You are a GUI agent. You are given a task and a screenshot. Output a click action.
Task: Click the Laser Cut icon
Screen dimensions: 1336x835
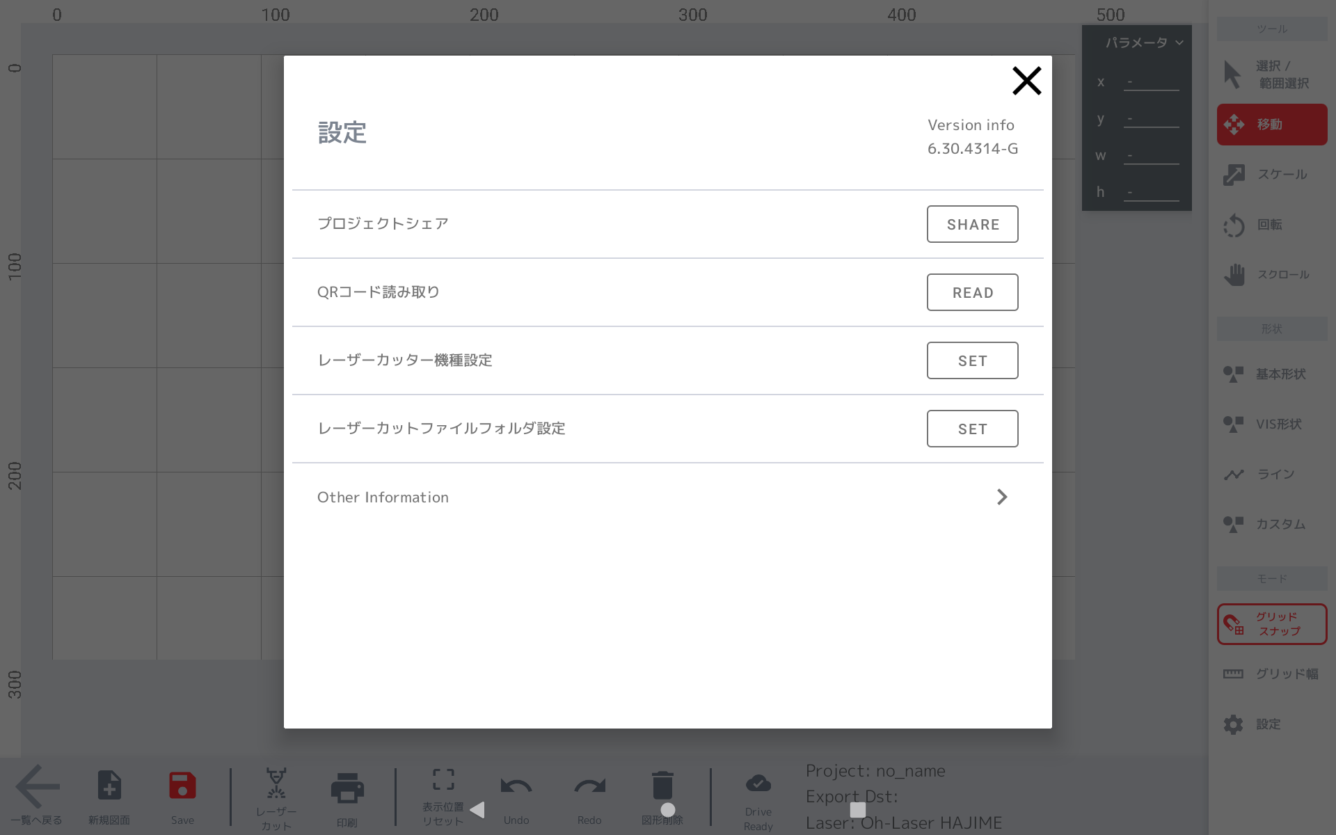coord(276,784)
